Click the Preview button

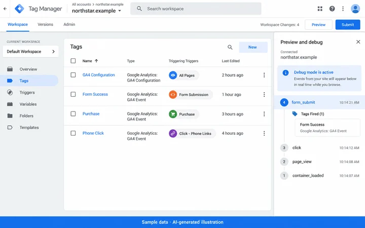(x=318, y=25)
